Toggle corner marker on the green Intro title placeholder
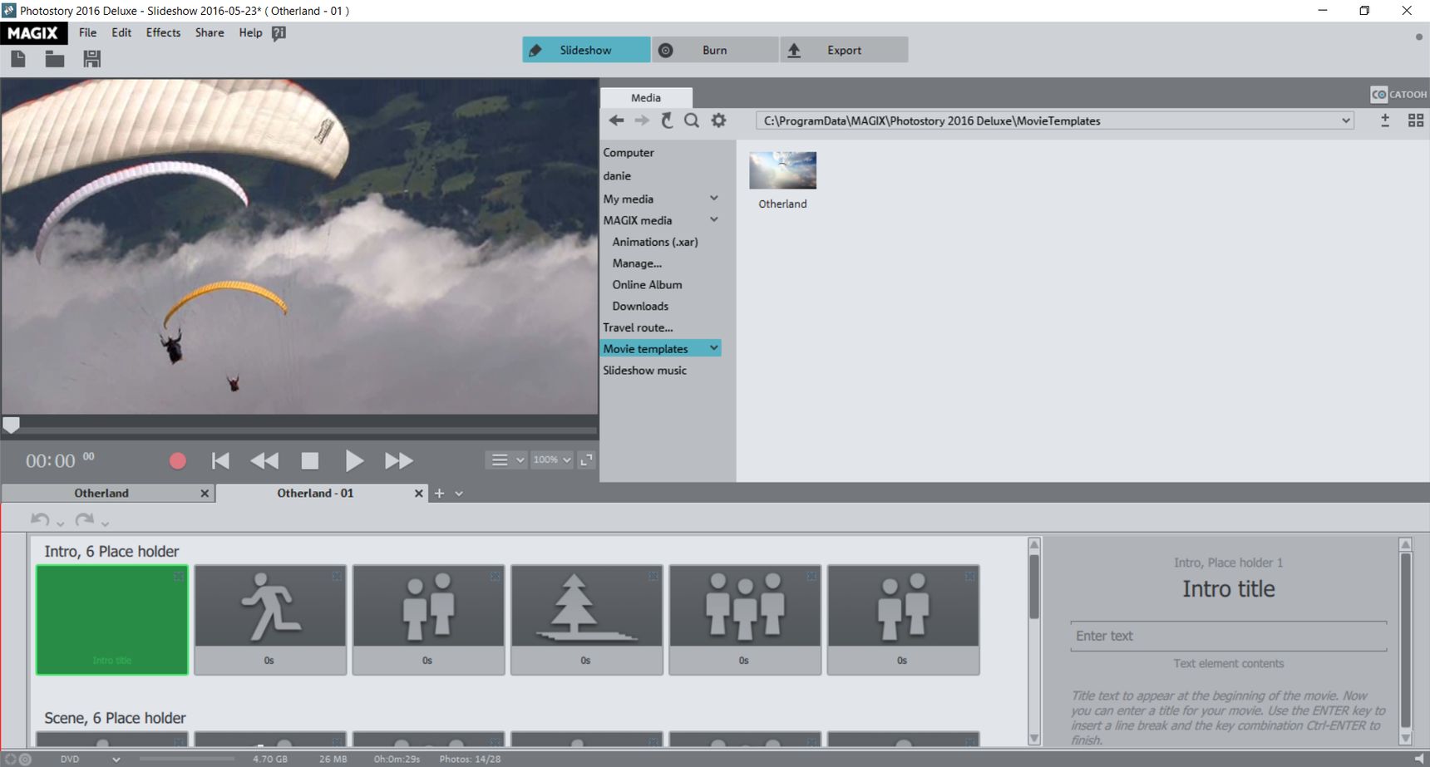The width and height of the screenshot is (1430, 767). point(179,576)
